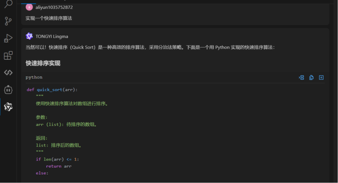Viewport: 338px width, 183px height.
Task: Open the robot assistant icon in activity bar
Action: (8, 90)
